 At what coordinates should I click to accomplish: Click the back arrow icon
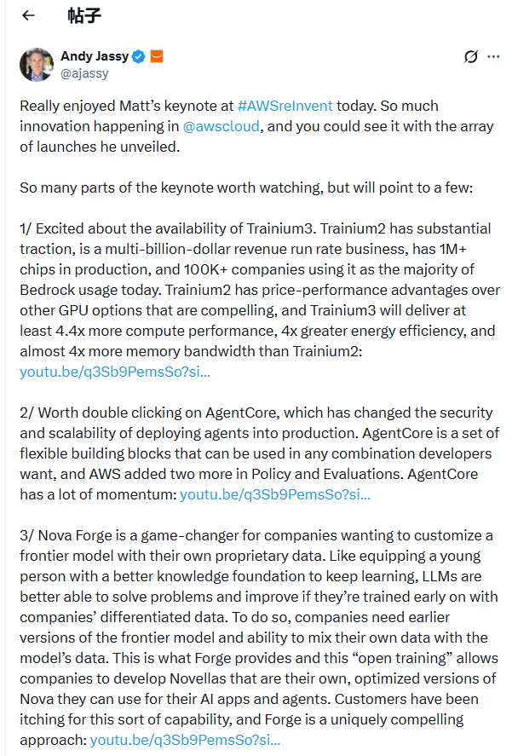[x=28, y=15]
